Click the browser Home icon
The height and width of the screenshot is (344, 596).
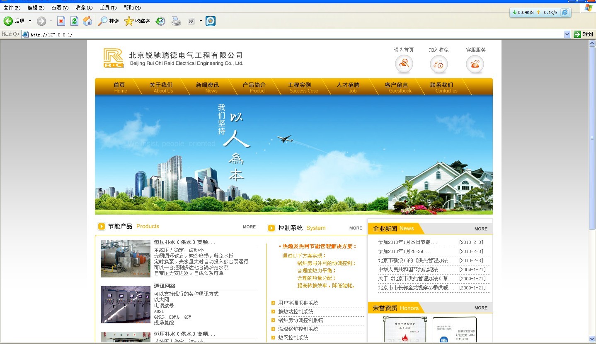pyautogui.click(x=87, y=21)
